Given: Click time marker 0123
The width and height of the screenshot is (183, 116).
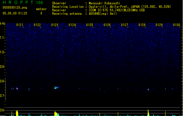Looking at the screenshot, I should click(x=55, y=25).
